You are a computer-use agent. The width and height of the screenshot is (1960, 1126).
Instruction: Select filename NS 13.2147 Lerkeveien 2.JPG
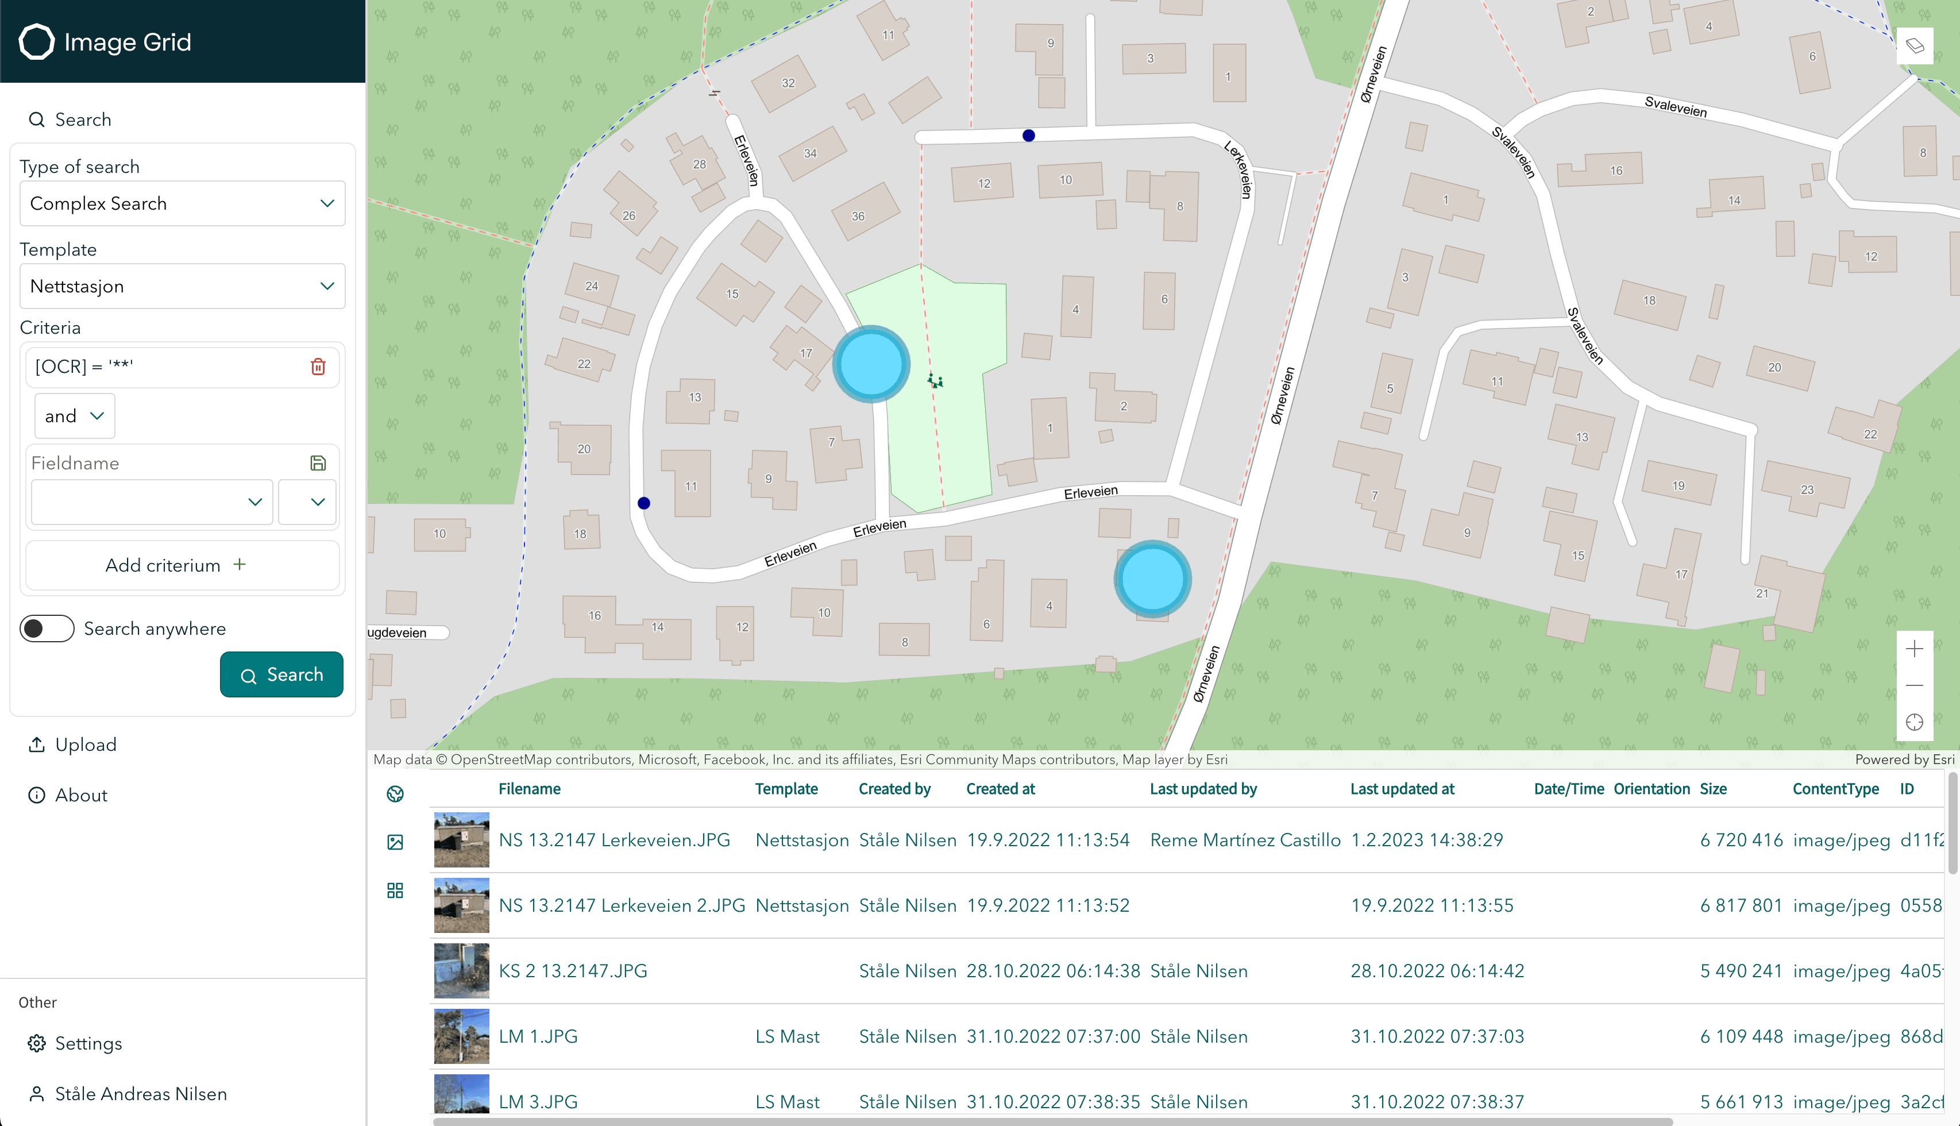[622, 905]
